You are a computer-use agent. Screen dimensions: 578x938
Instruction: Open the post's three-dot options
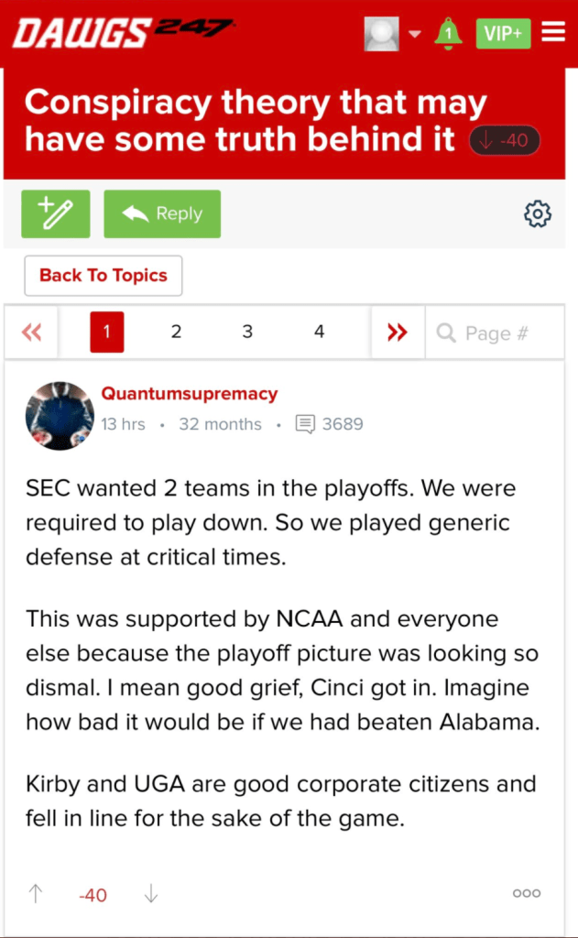(x=527, y=894)
